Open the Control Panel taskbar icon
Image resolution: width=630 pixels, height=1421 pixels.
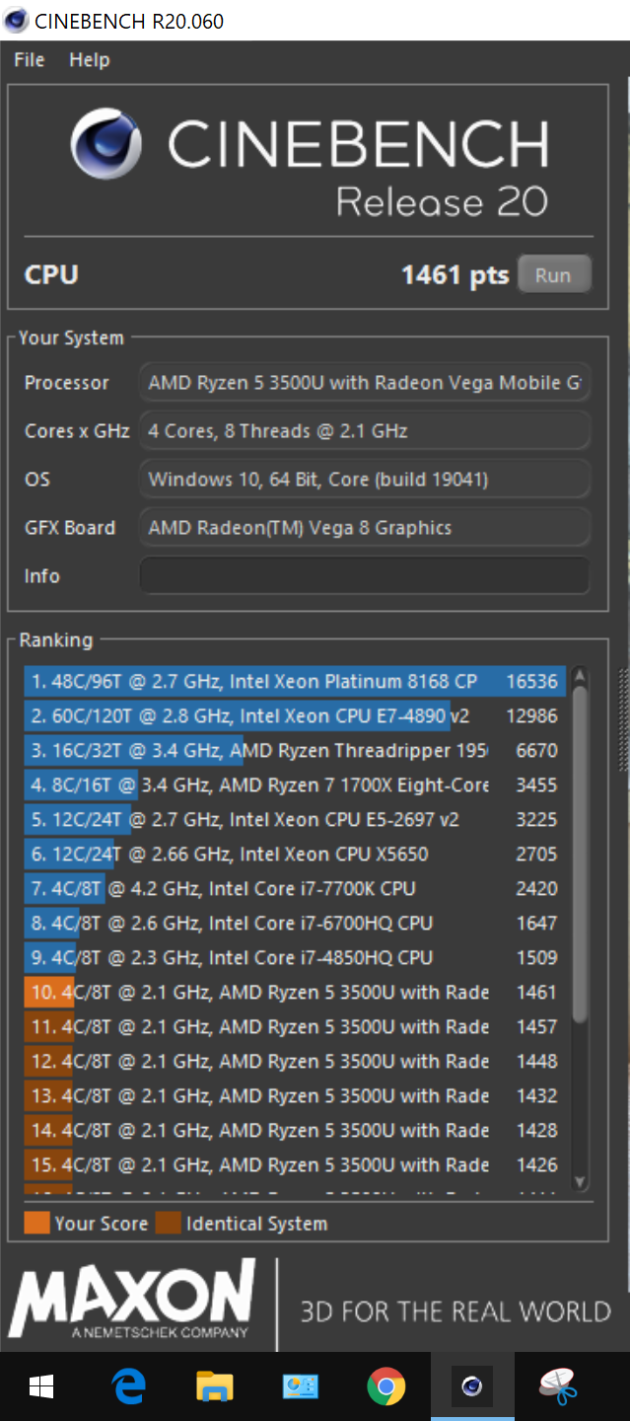pyautogui.click(x=300, y=1387)
